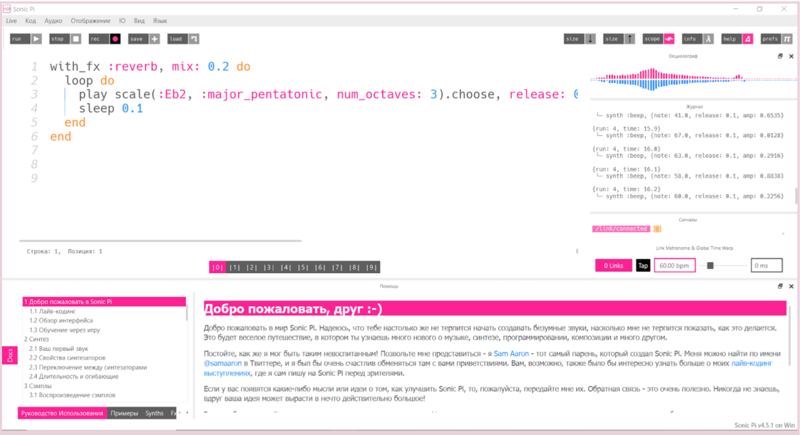Click the code line with sleep 0.1
800x435 pixels.
pyautogui.click(x=111, y=108)
